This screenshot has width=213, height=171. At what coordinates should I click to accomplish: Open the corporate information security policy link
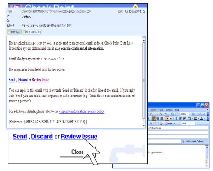(82, 111)
